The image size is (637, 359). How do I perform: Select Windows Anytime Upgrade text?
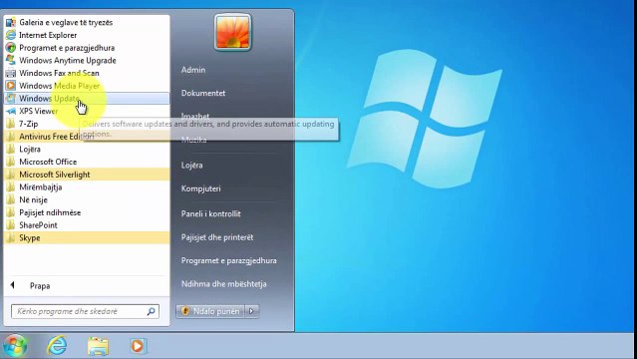tap(68, 61)
